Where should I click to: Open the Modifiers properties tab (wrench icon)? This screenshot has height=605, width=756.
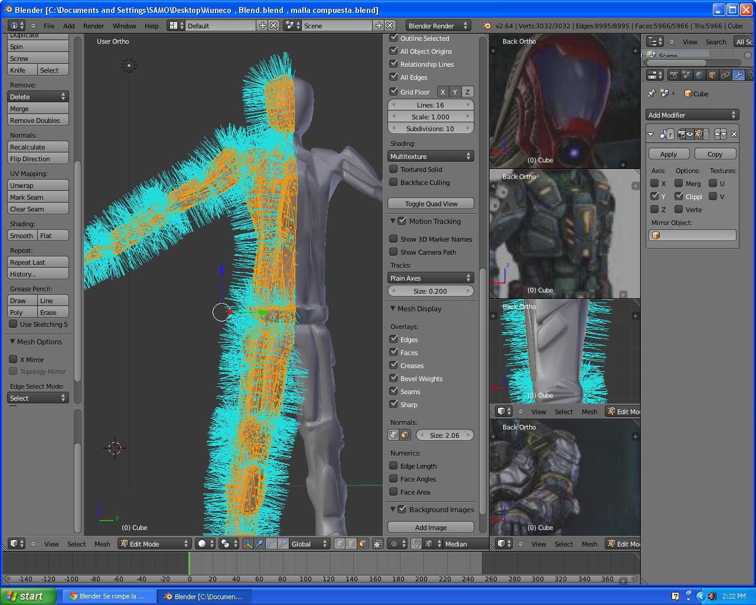click(738, 75)
